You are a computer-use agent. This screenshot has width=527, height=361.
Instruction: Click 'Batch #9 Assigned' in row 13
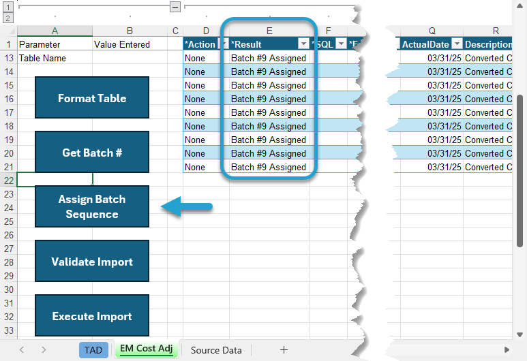(x=269, y=58)
